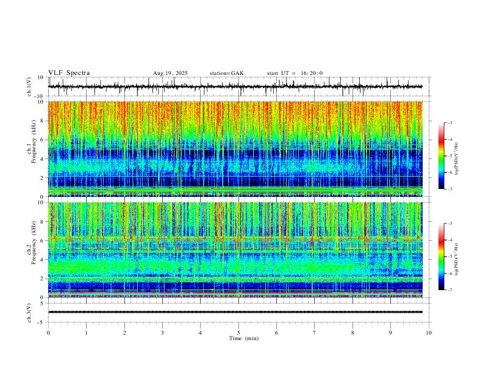
Task: Click the 'VLF Spectra' title text
Action: coord(69,73)
